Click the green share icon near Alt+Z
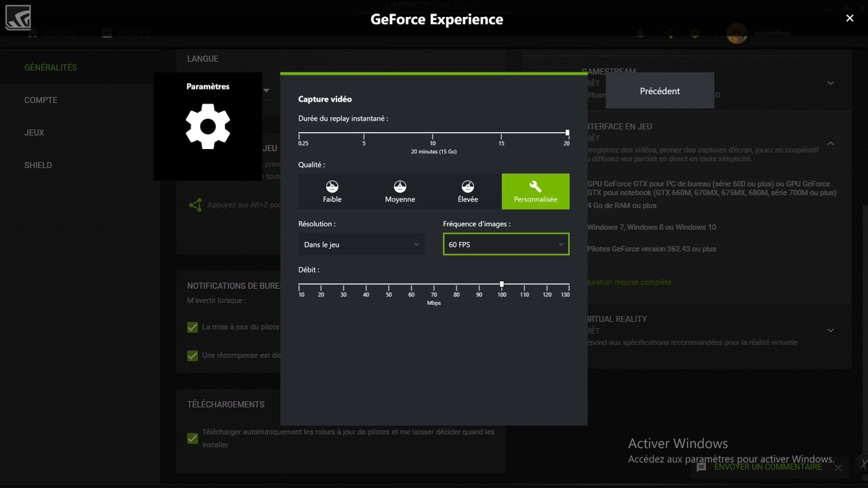This screenshot has height=488, width=868. coord(195,205)
